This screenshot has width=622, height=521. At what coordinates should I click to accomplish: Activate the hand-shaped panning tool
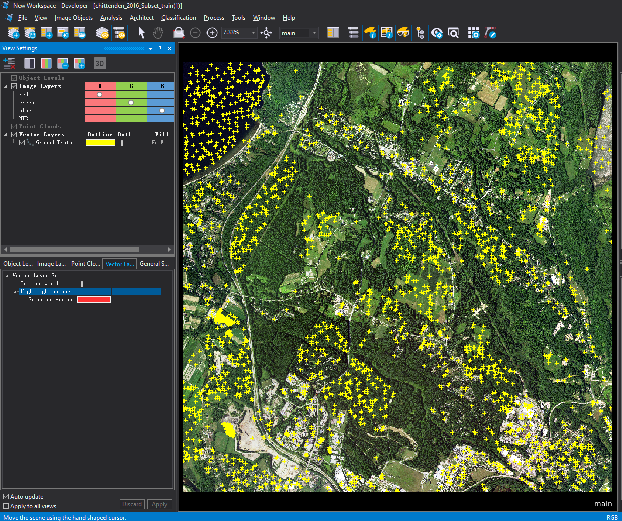158,33
